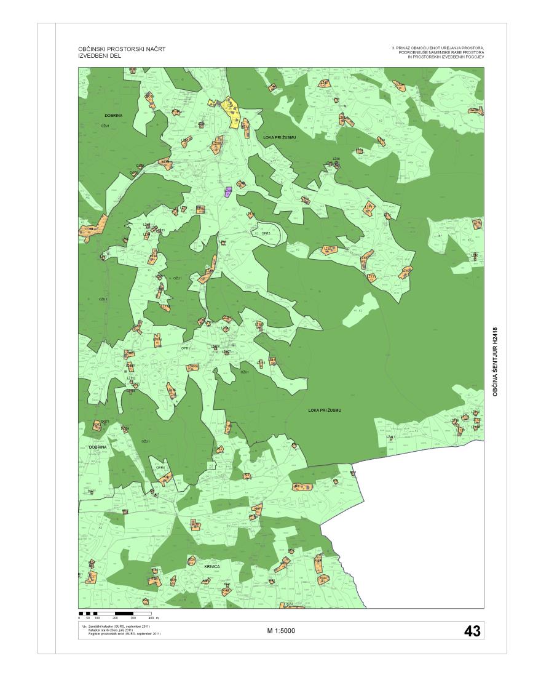Viewport: 541px width, 677px height.
Task: Click the upper LOKA PRI ŽUSMU label
Action: pyautogui.click(x=280, y=136)
